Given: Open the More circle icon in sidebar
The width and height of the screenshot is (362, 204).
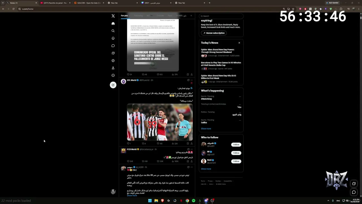Looking at the screenshot, I should point(113,75).
